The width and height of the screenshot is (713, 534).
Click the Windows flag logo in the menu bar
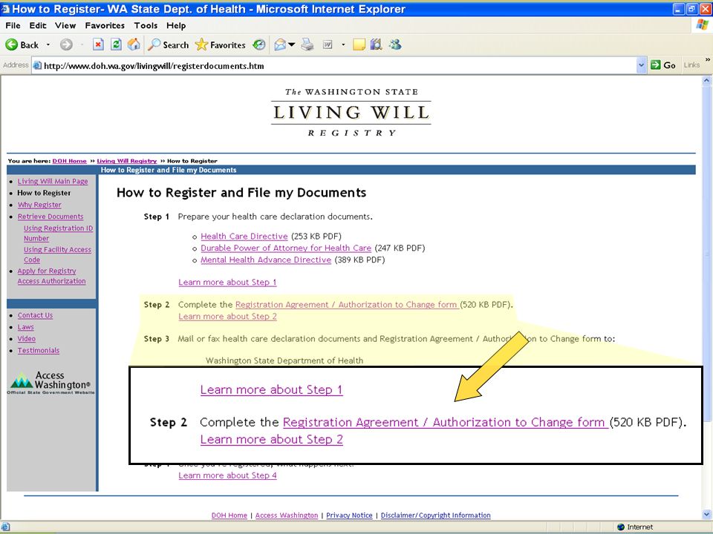[703, 25]
